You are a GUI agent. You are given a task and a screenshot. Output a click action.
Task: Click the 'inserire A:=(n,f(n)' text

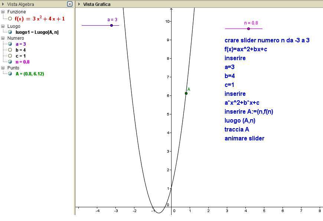click(249, 111)
